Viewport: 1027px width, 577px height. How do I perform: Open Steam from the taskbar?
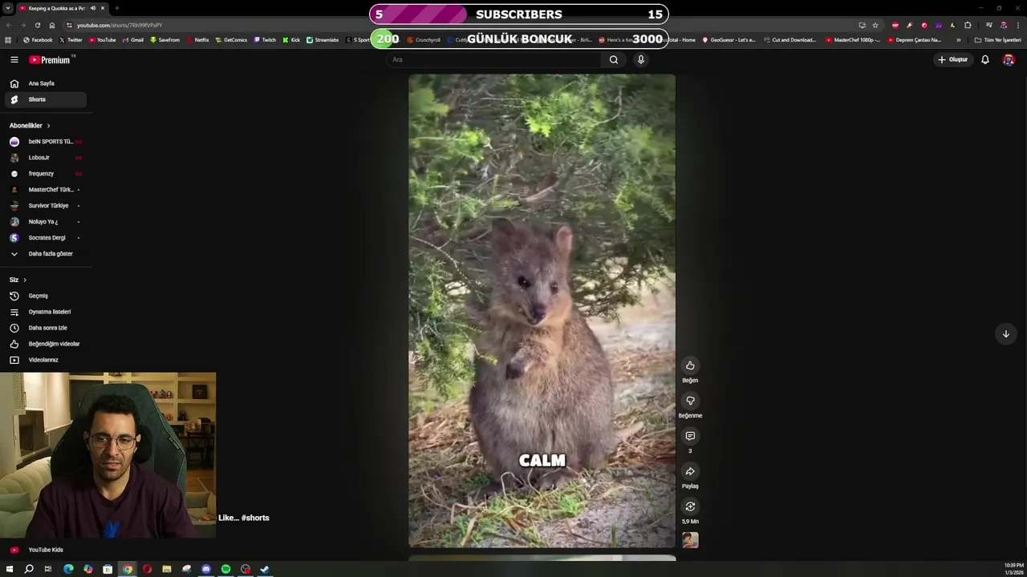pos(265,569)
